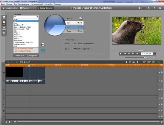Open the Файл menu
Image resolution: width=164 pixels, height=125 pixels.
3,4
